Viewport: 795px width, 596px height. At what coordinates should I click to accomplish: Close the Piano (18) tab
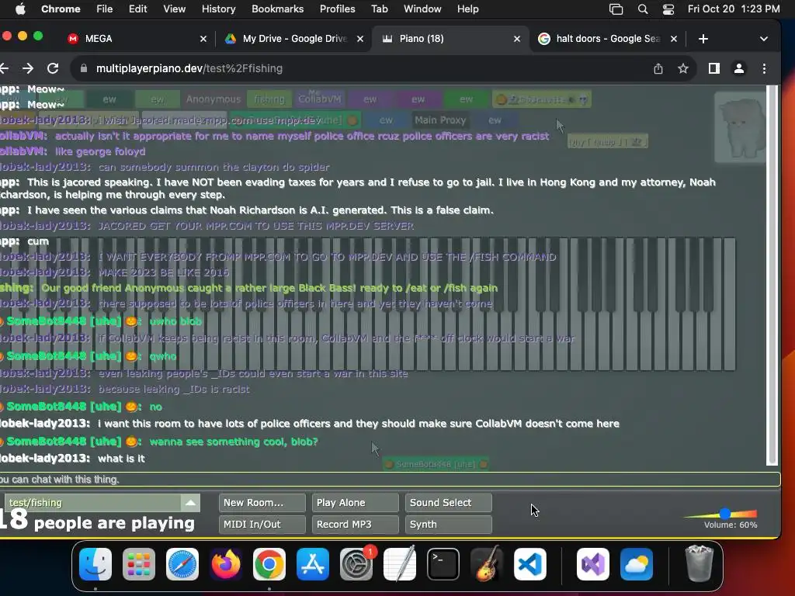click(x=516, y=39)
